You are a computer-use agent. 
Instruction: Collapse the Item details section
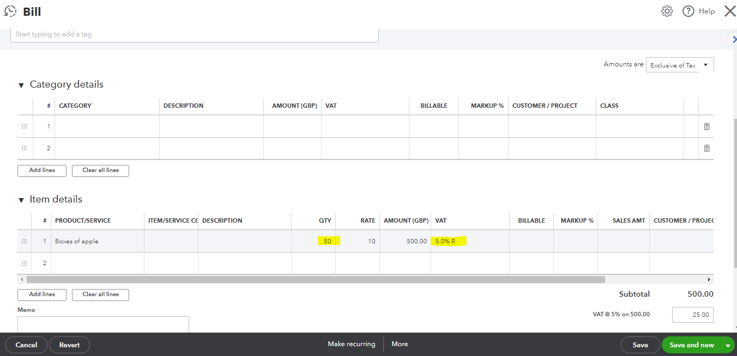21,200
